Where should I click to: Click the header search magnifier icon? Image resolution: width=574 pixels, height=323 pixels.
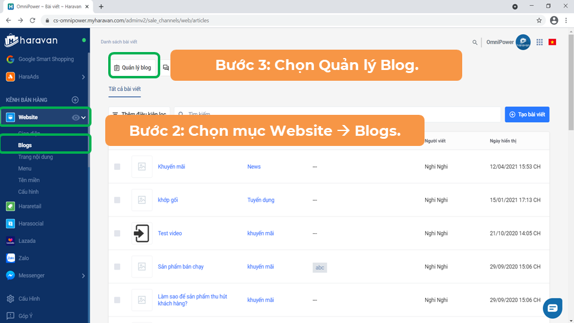pyautogui.click(x=475, y=42)
